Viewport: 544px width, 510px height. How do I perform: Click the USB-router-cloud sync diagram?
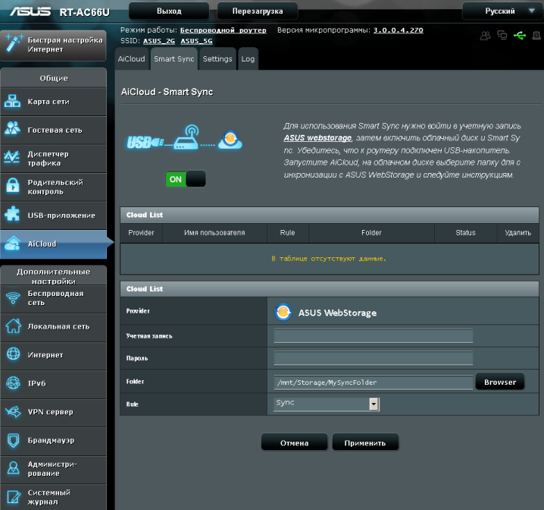tap(184, 139)
